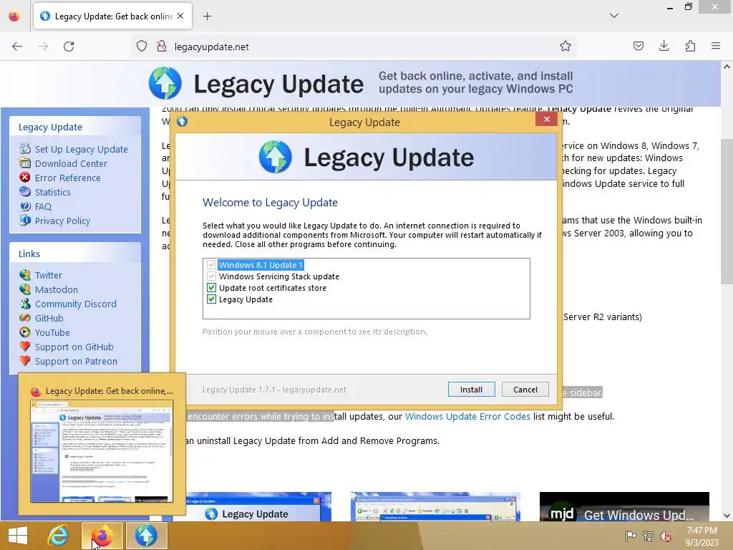Open the GitHub link
Screen dimensions: 733x550
49,319
